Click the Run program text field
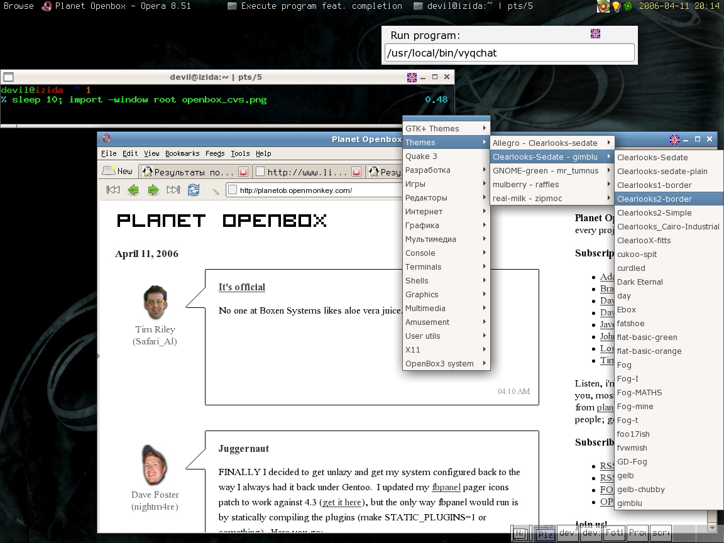This screenshot has height=543, width=724. [x=509, y=53]
